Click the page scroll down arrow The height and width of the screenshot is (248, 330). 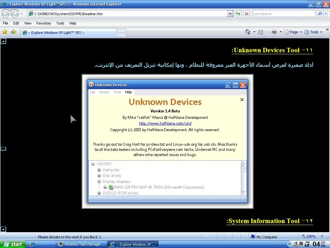(3, 229)
